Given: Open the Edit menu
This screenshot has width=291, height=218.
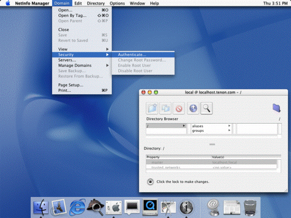Looking at the screenshot, I should pyautogui.click(x=78, y=3).
